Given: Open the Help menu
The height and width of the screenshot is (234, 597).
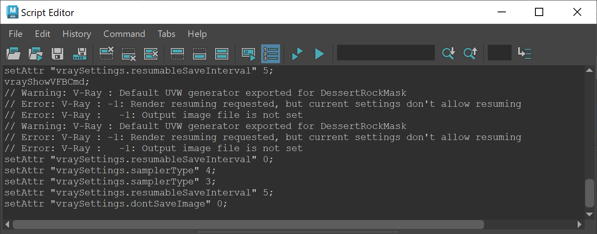Looking at the screenshot, I should 197,34.
